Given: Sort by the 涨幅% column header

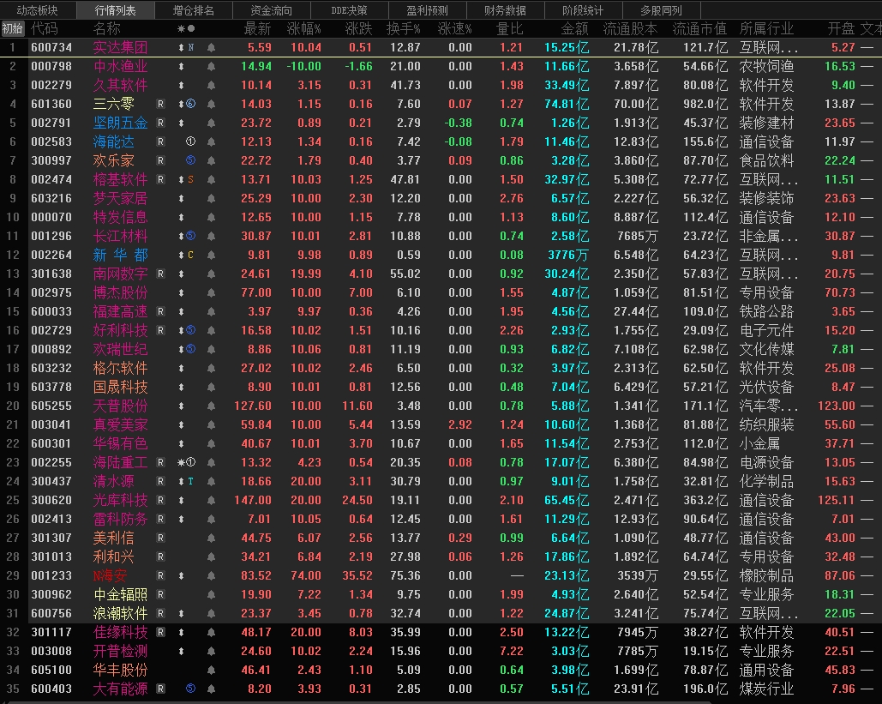Looking at the screenshot, I should pos(303,28).
